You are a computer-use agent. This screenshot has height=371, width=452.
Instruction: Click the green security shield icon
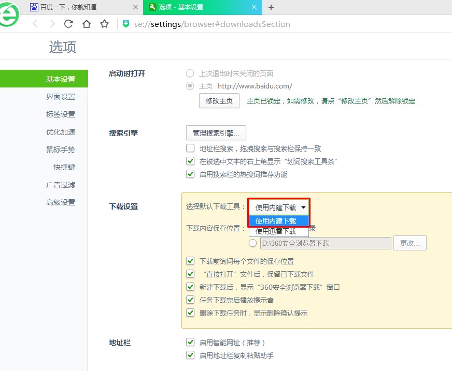click(125, 24)
